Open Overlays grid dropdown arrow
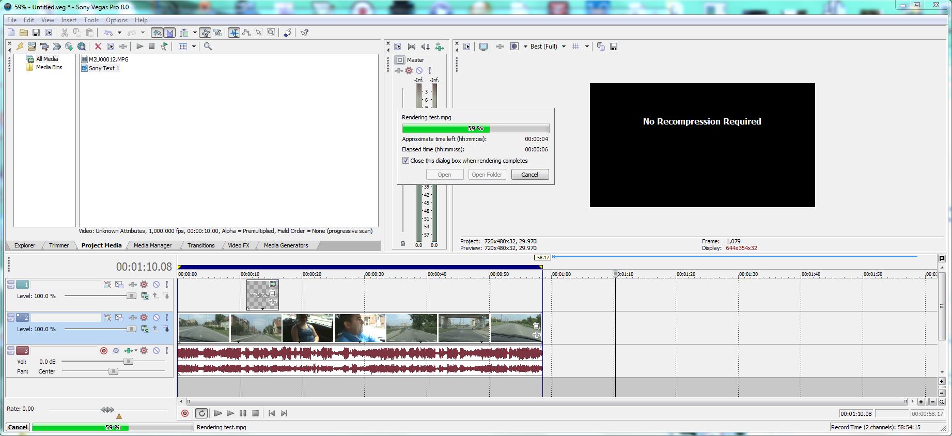952x436 pixels. tap(587, 46)
